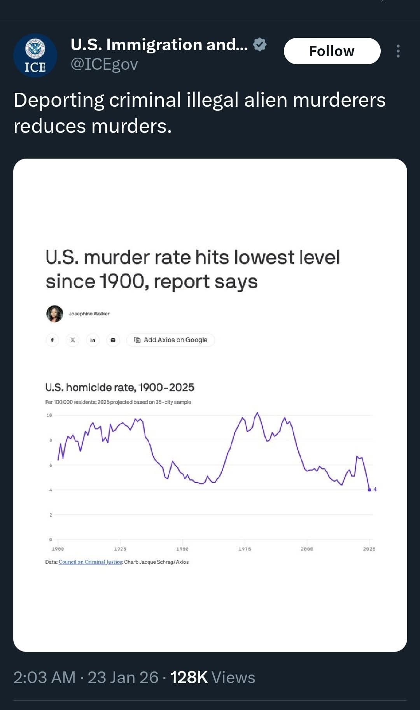Tap the U.S. Immigration and... account name
This screenshot has height=710, width=420.
159,44
